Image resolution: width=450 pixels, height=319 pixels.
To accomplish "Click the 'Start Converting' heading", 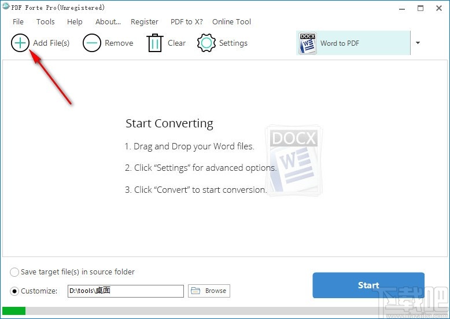I will [169, 123].
